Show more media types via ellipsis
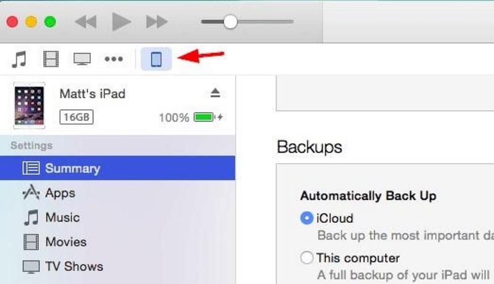The width and height of the screenshot is (494, 284). (x=114, y=59)
